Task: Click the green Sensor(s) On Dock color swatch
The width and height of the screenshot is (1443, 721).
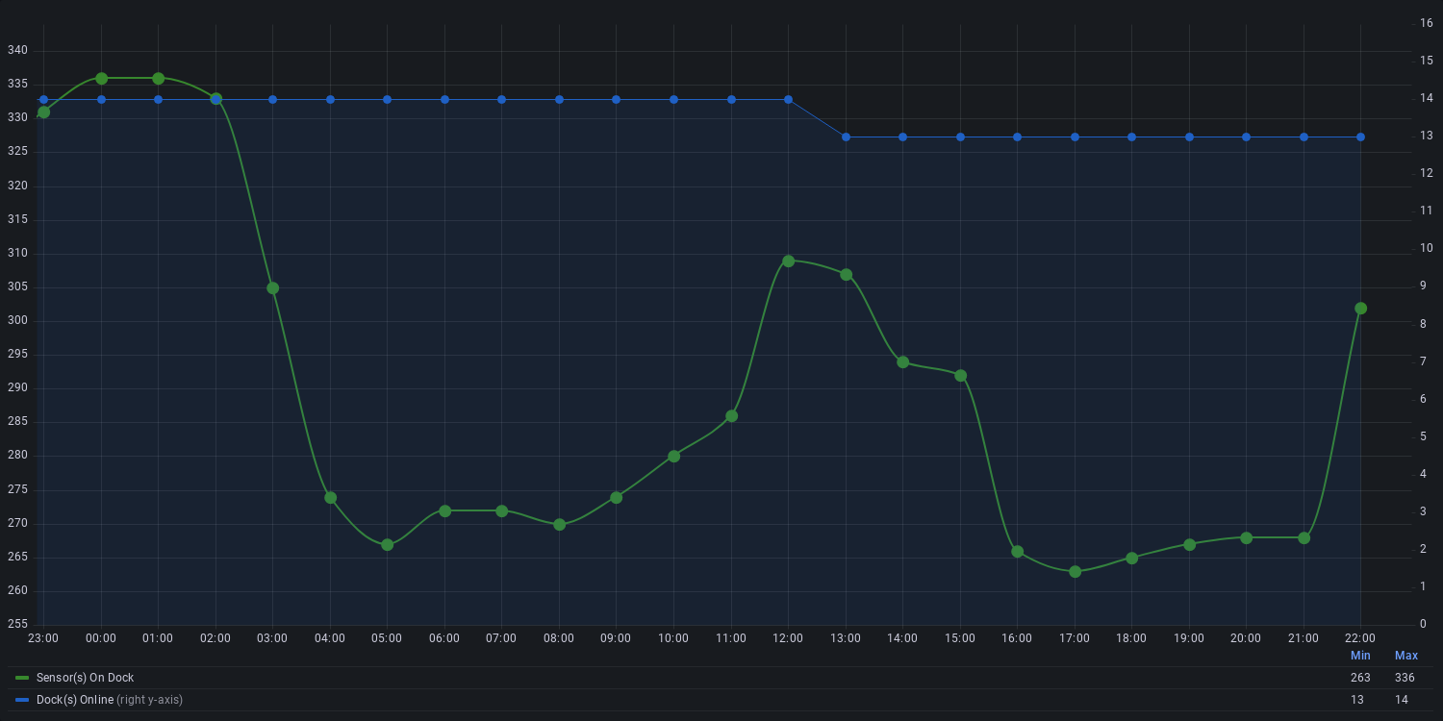Action: click(x=22, y=678)
